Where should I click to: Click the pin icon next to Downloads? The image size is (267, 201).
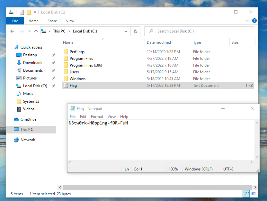click(53, 63)
